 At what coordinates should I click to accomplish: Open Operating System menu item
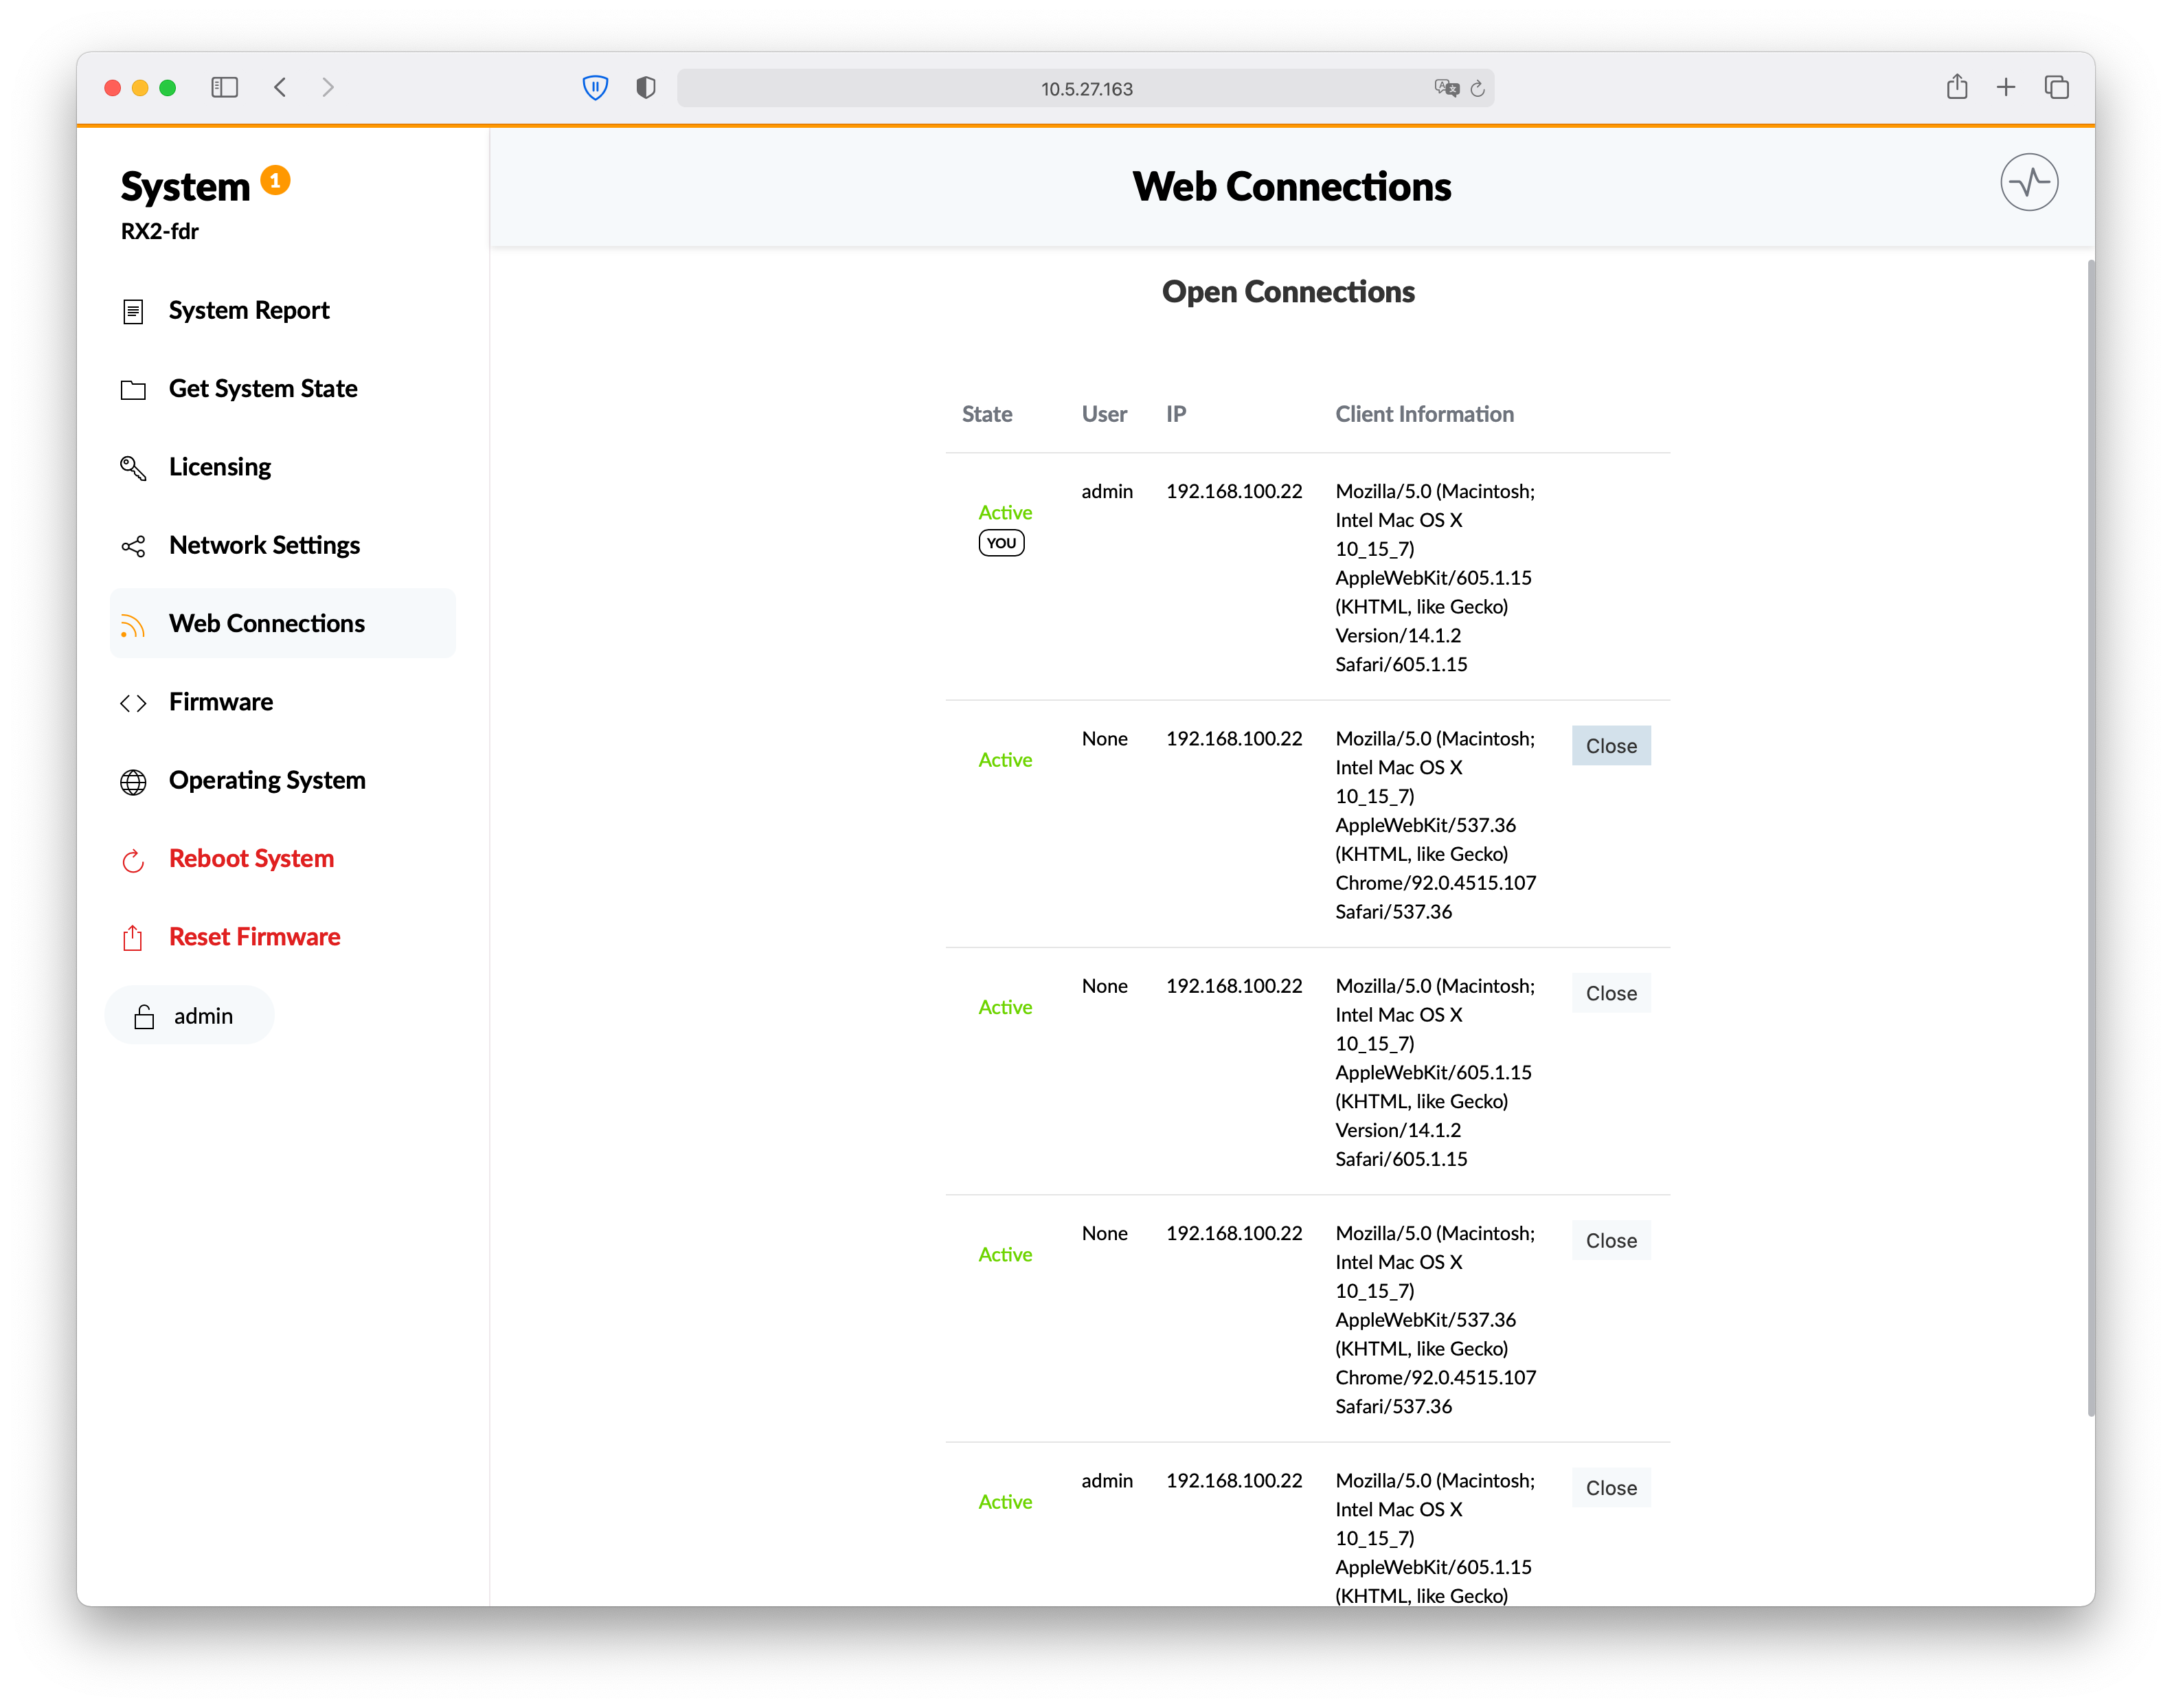(283, 781)
